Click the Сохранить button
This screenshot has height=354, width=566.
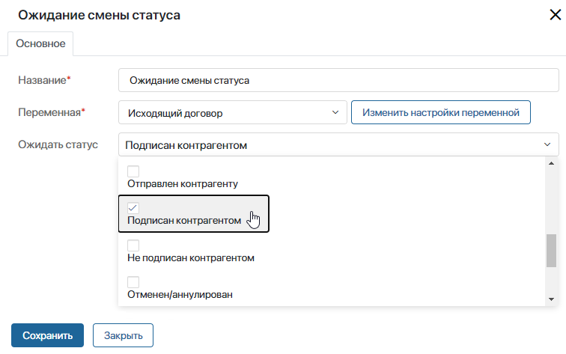pyautogui.click(x=47, y=335)
